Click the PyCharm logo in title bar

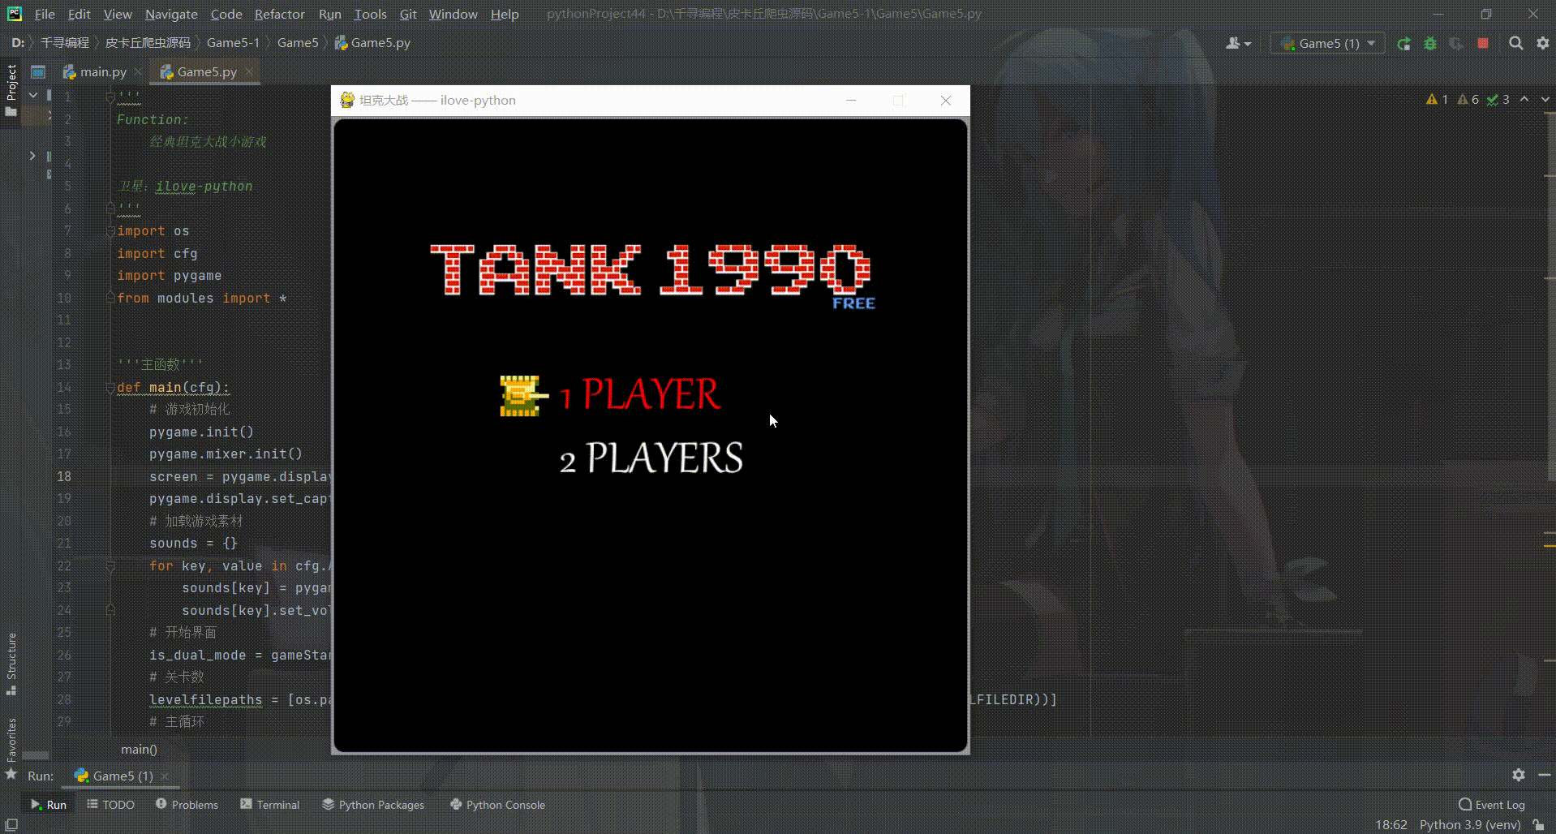(x=15, y=14)
